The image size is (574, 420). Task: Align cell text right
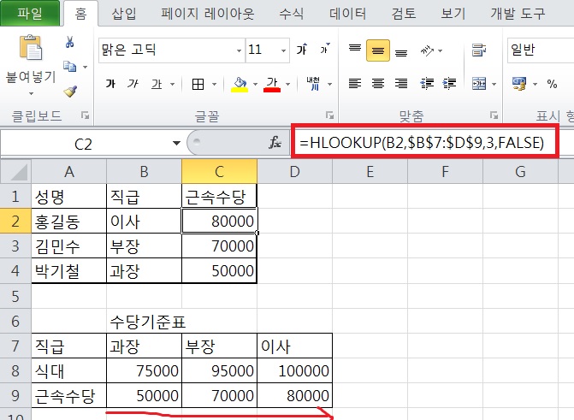[x=401, y=84]
